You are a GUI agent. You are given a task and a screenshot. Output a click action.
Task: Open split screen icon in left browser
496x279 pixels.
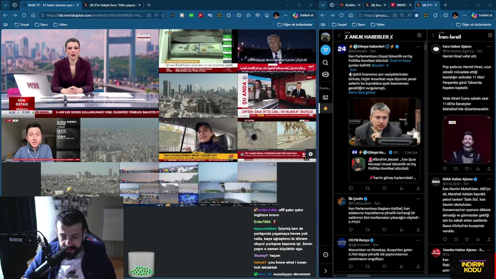point(239,15)
